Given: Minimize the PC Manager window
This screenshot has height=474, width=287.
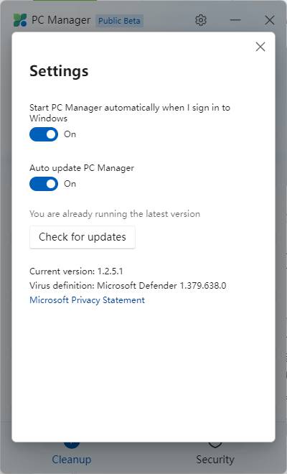Looking at the screenshot, I should click(x=235, y=20).
